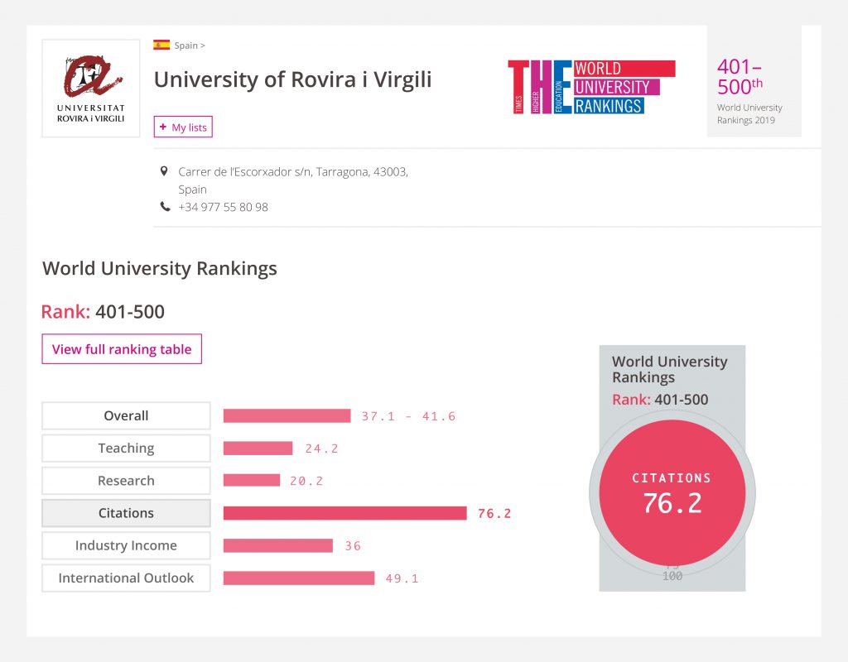848x662 pixels.
Task: Select the Industry Income tab
Action: click(126, 545)
